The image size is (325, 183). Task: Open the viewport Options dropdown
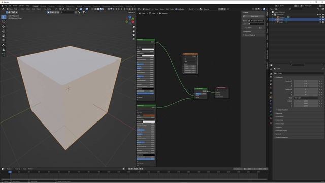131,12
